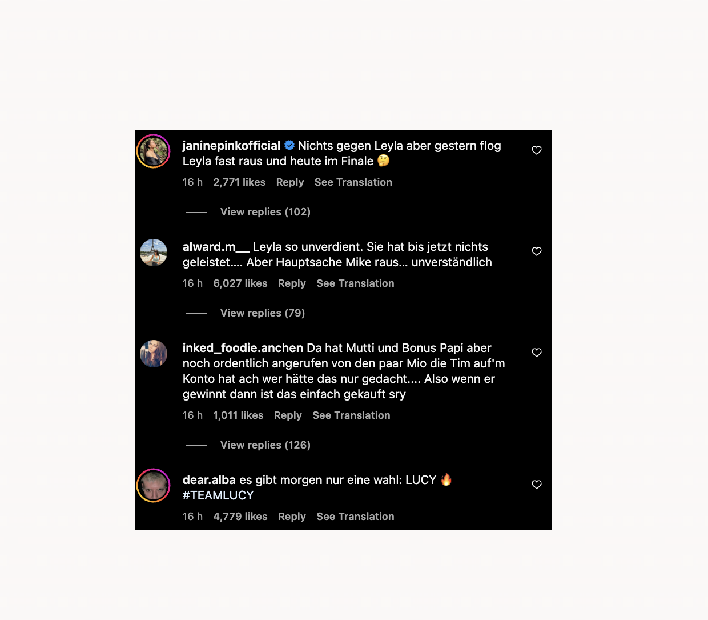Like the janinepinkofficial comment with heart

(x=537, y=150)
